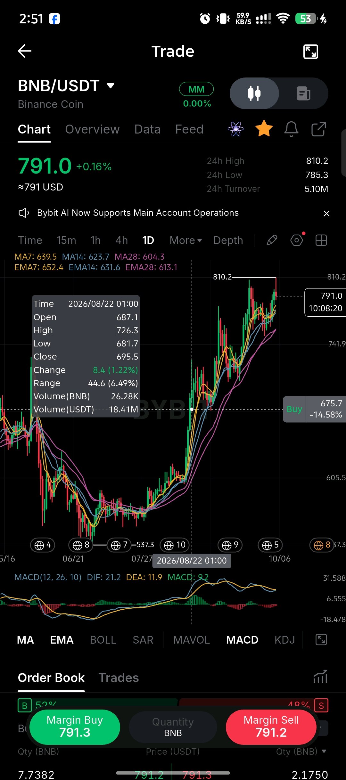Image resolution: width=346 pixels, height=780 pixels.
Task: Select the Time chart interval
Action: (x=30, y=240)
